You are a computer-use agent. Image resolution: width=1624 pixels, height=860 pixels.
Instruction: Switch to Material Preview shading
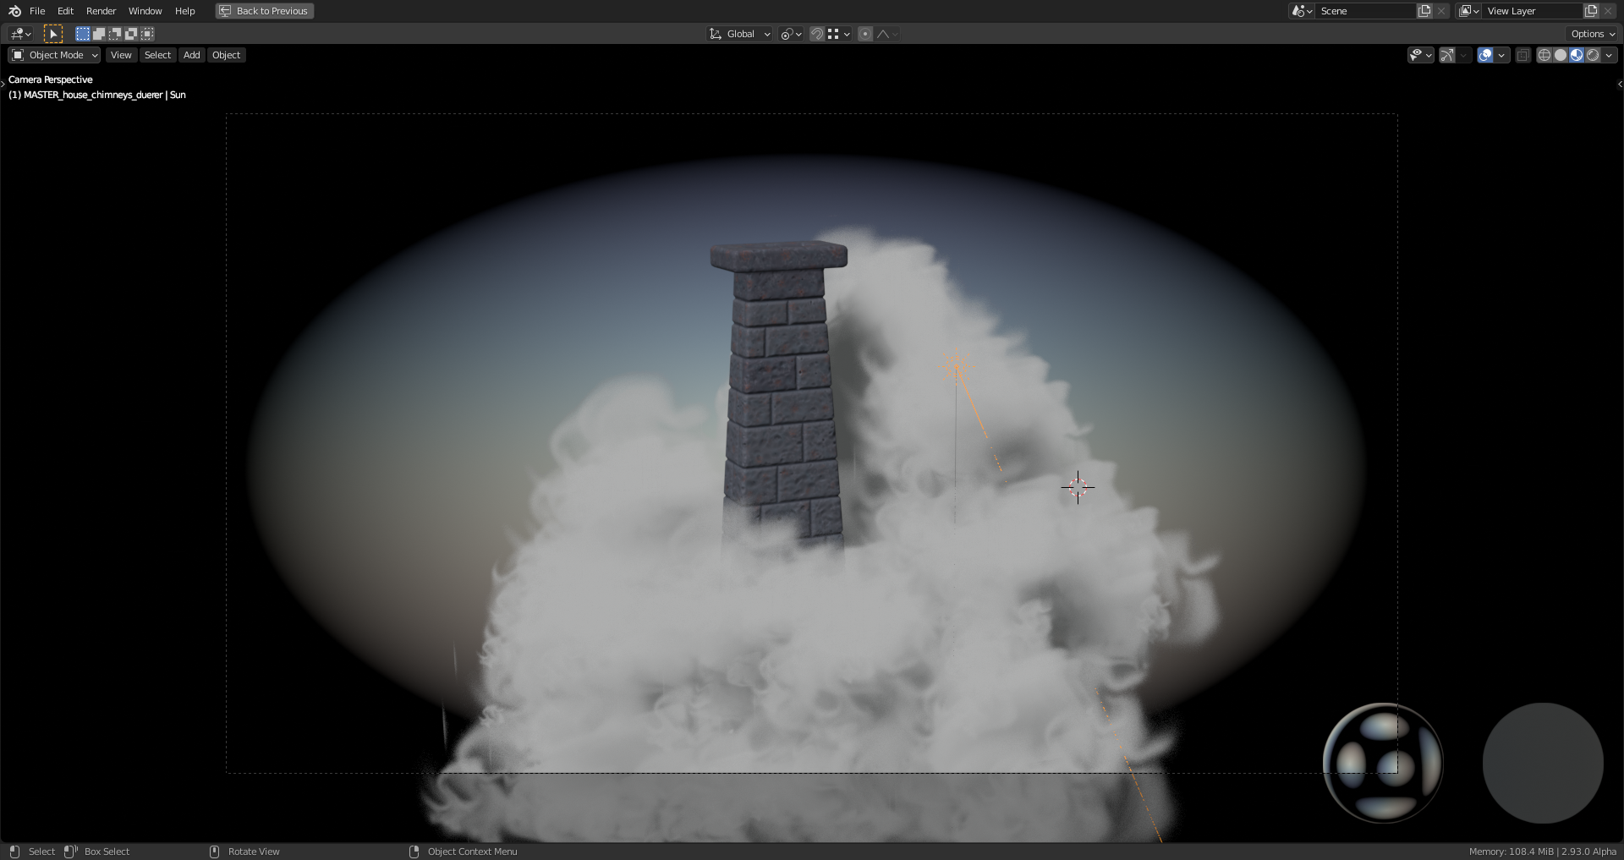tap(1577, 55)
